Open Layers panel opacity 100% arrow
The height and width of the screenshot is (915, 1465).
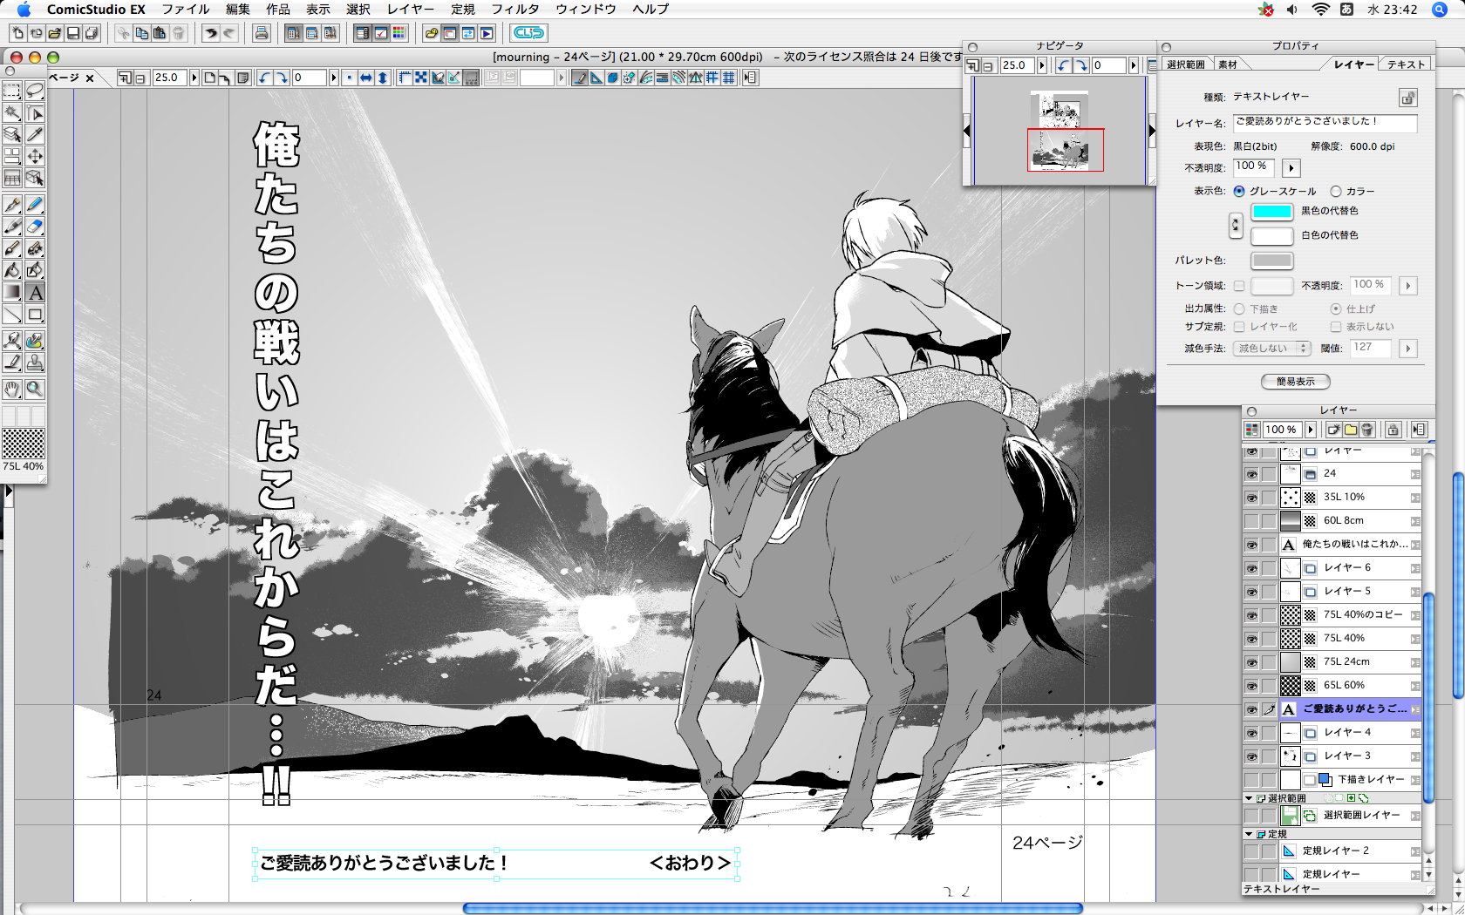1310,430
